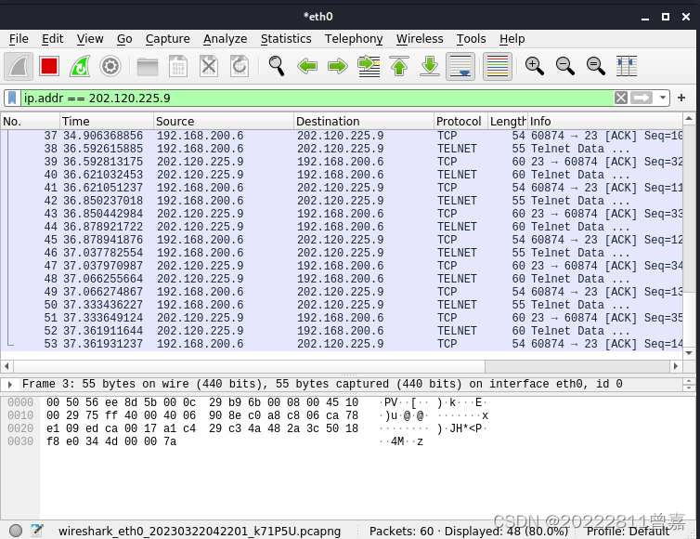Open the Capture menu
700x539 pixels.
(x=167, y=39)
